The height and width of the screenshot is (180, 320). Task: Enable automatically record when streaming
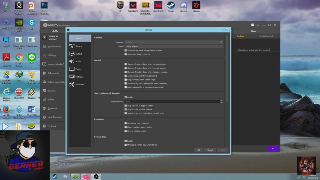click(x=125, y=76)
